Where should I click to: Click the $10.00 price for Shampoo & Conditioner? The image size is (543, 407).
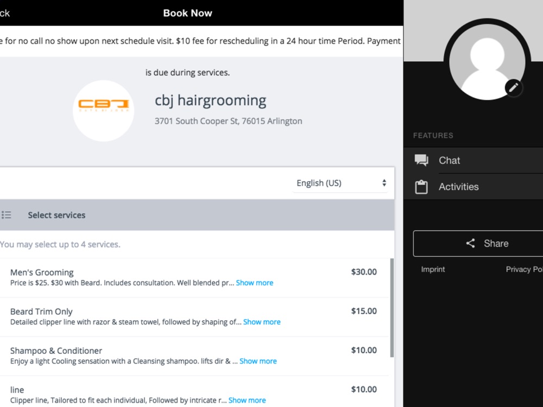coord(364,350)
